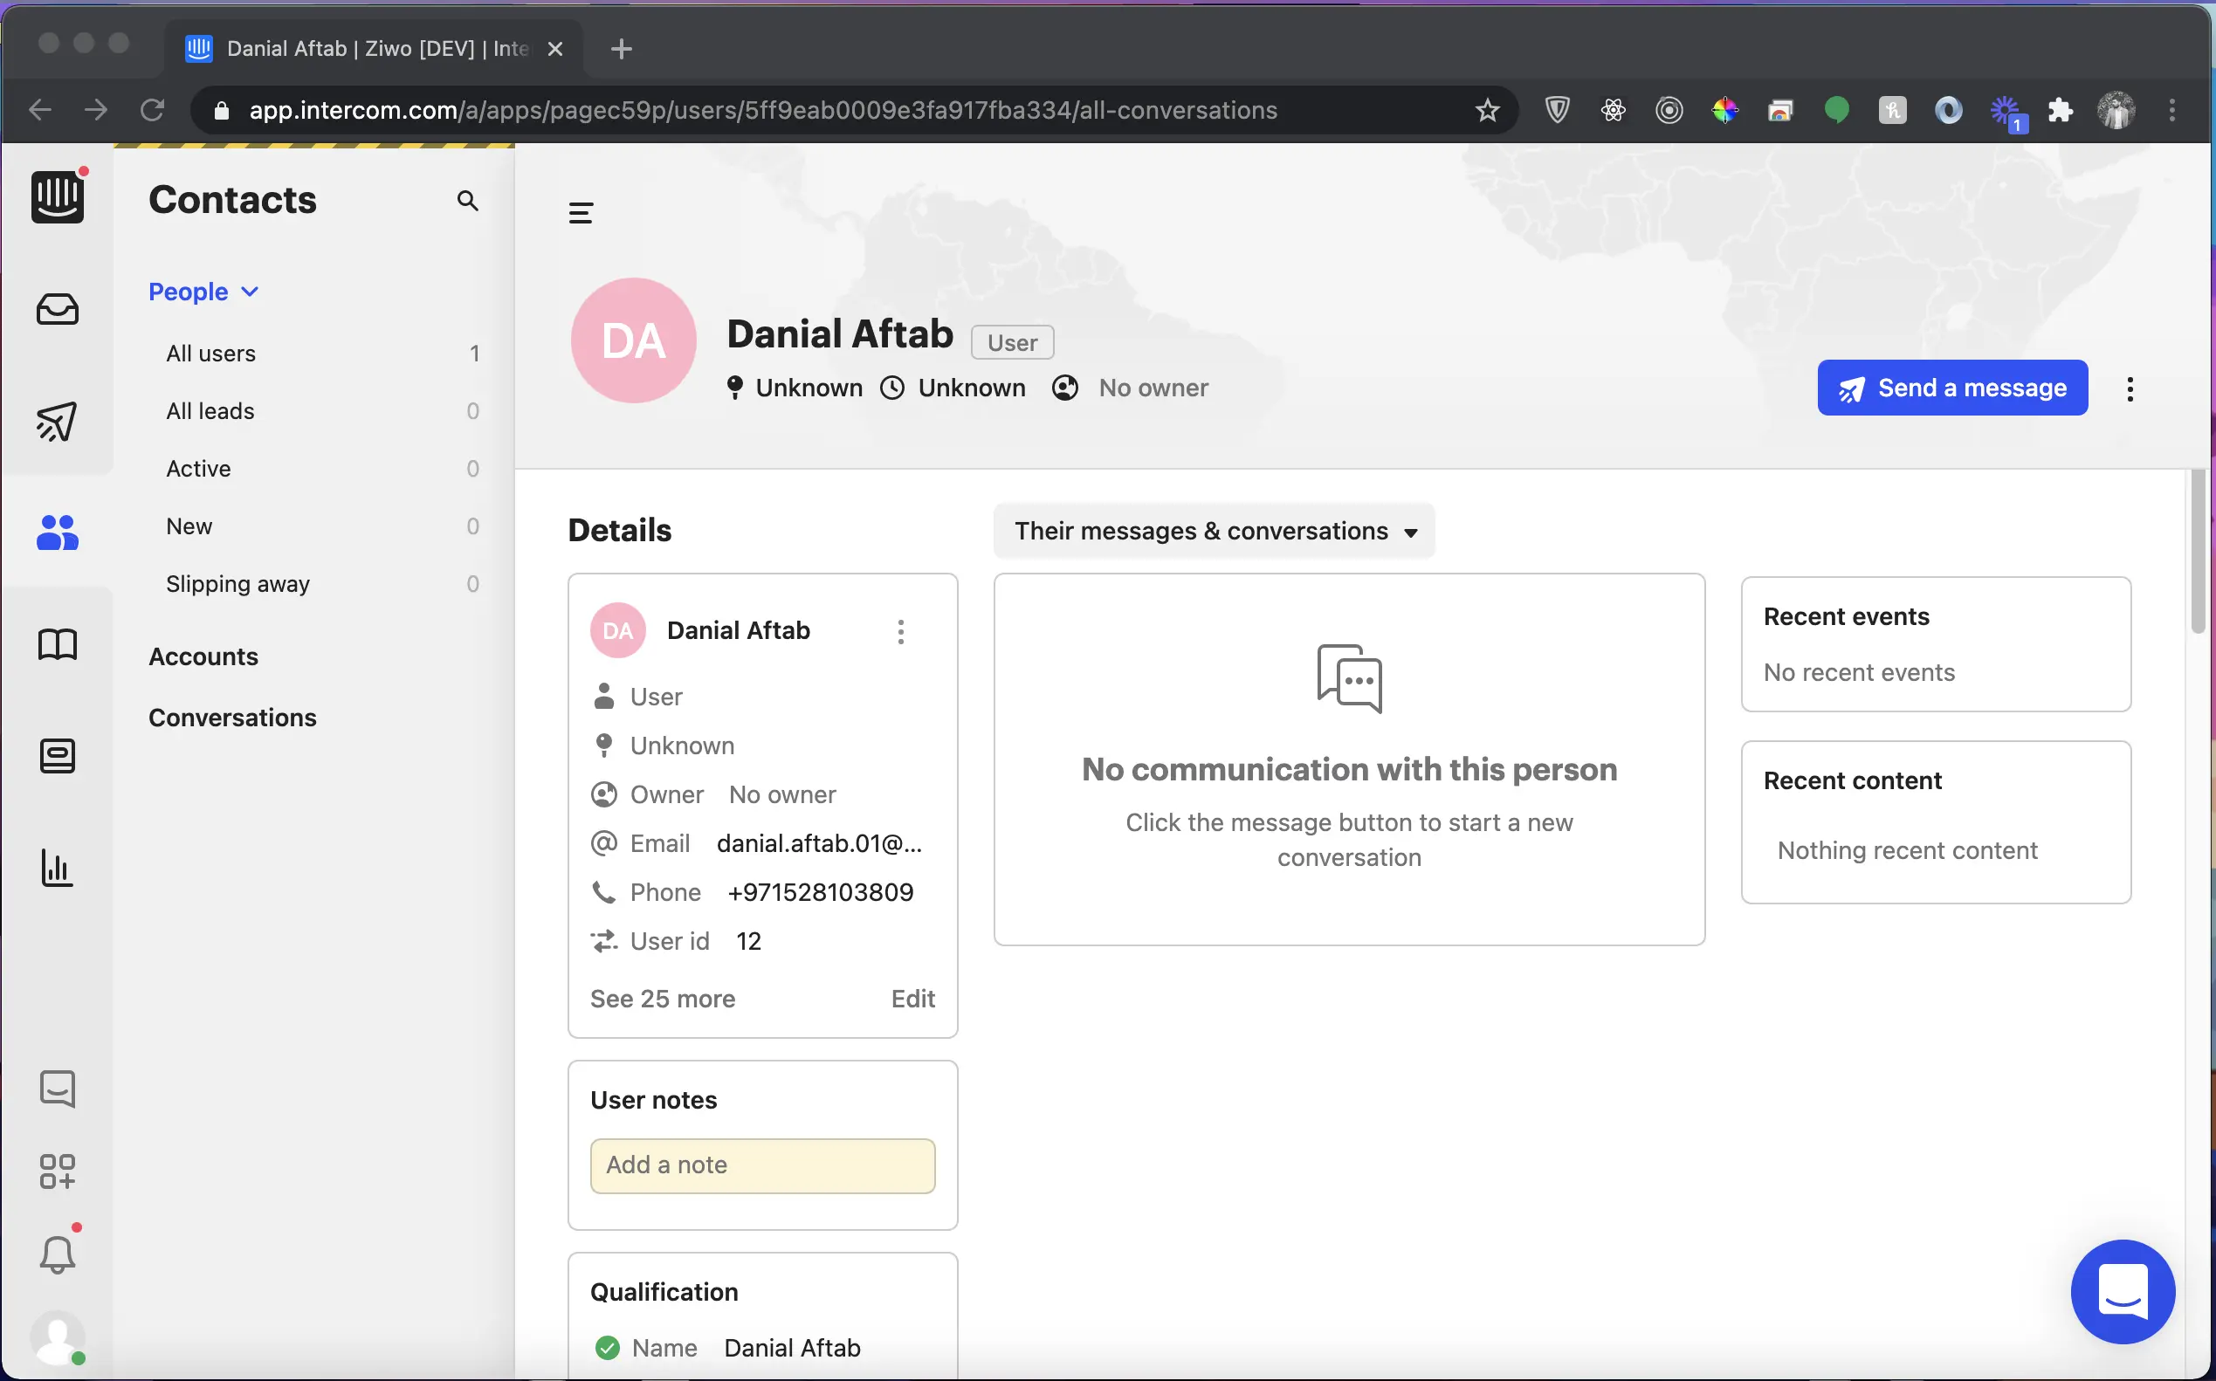Click the Owner No owner field
The height and width of the screenshot is (1381, 2216).
763,794
